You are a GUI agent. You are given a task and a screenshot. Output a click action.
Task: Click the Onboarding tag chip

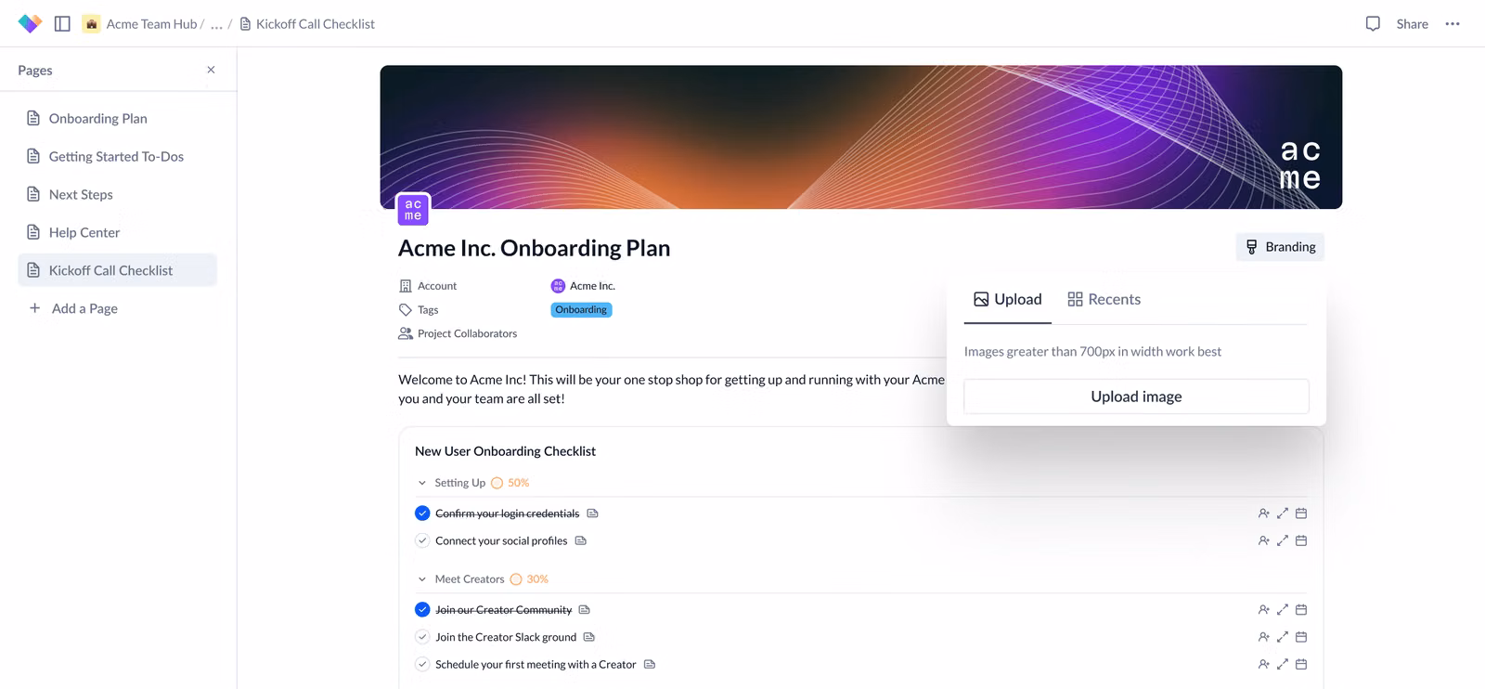point(581,310)
